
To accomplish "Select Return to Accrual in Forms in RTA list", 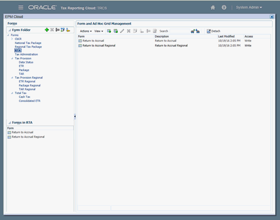I will [23, 132].
